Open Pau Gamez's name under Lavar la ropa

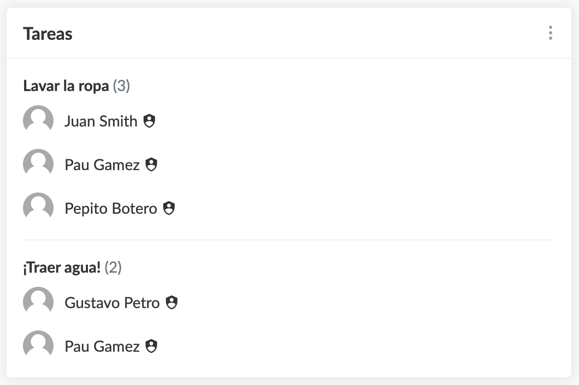click(x=102, y=165)
